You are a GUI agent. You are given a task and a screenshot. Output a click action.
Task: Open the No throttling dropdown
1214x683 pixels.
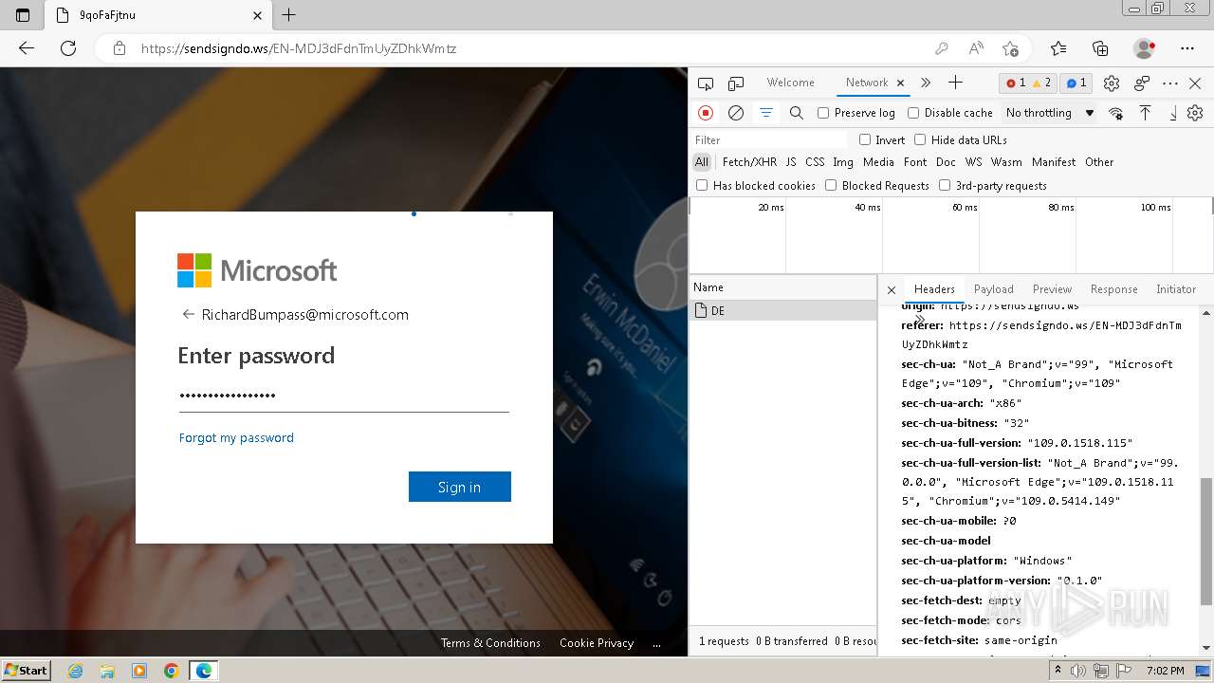click(x=1050, y=113)
